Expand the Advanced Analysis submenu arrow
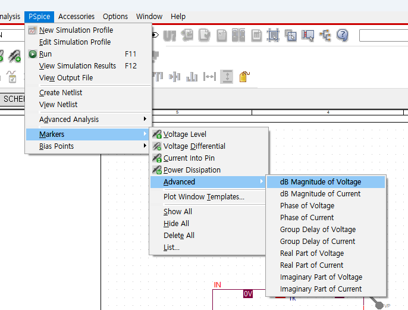Image resolution: width=408 pixels, height=310 pixels. point(145,119)
